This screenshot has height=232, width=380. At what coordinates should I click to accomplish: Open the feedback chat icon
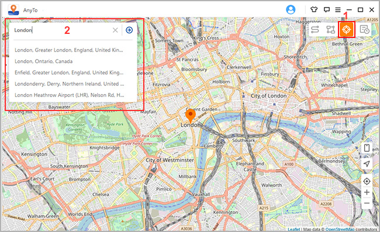coord(326,10)
